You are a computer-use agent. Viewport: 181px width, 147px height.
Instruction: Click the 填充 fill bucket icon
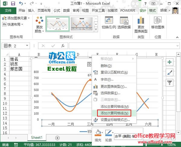click(x=98, y=133)
